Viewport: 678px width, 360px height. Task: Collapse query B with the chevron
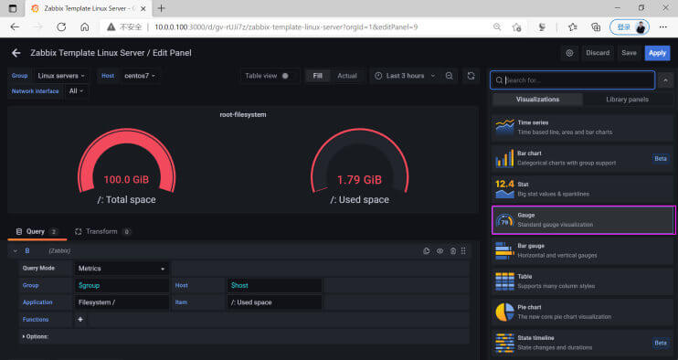[16, 250]
